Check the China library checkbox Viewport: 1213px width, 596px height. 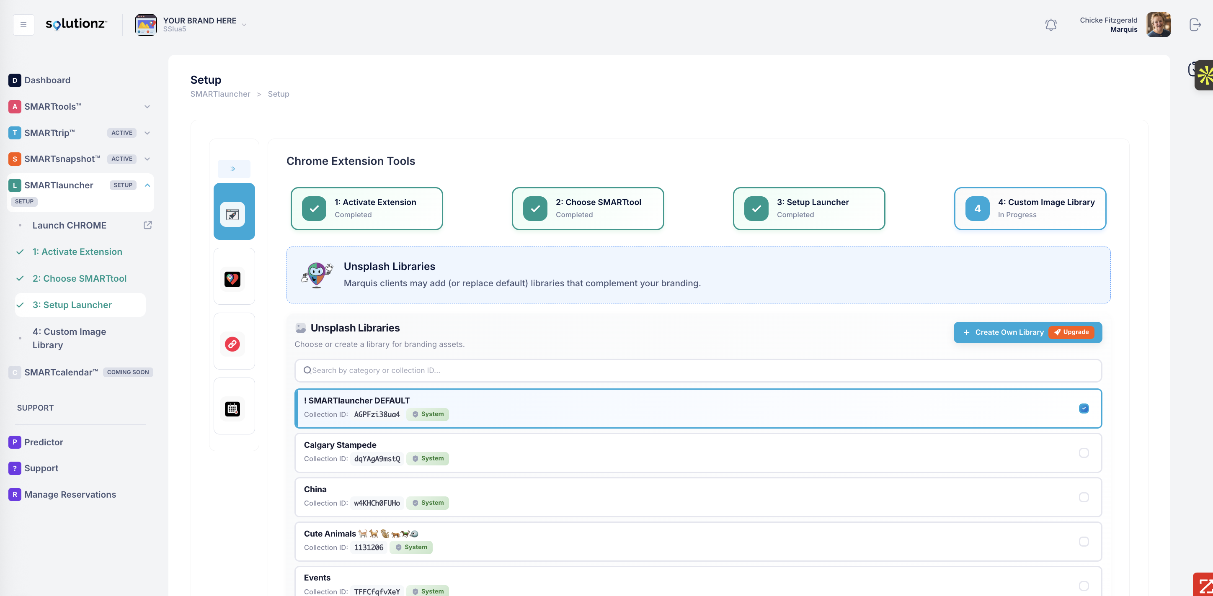1084,497
